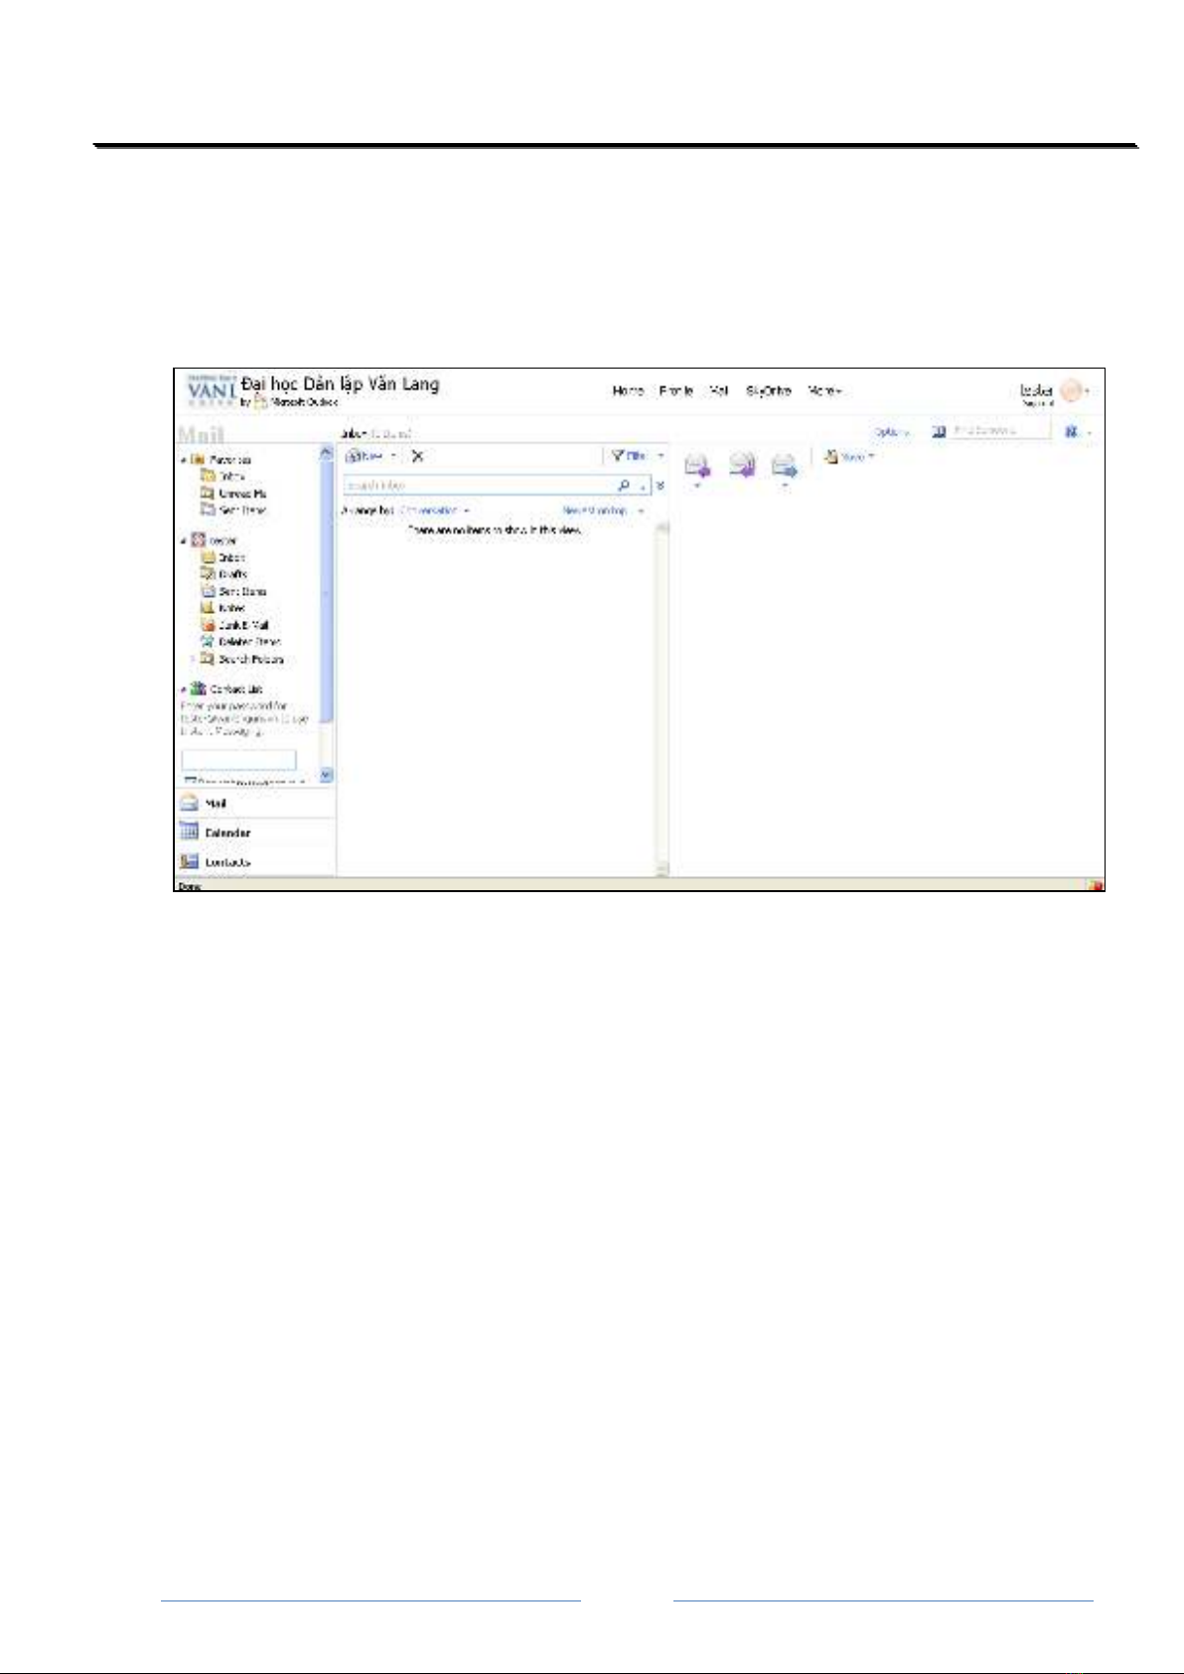Select the Deleted Items folder
The image size is (1184, 1674).
pos(248,642)
